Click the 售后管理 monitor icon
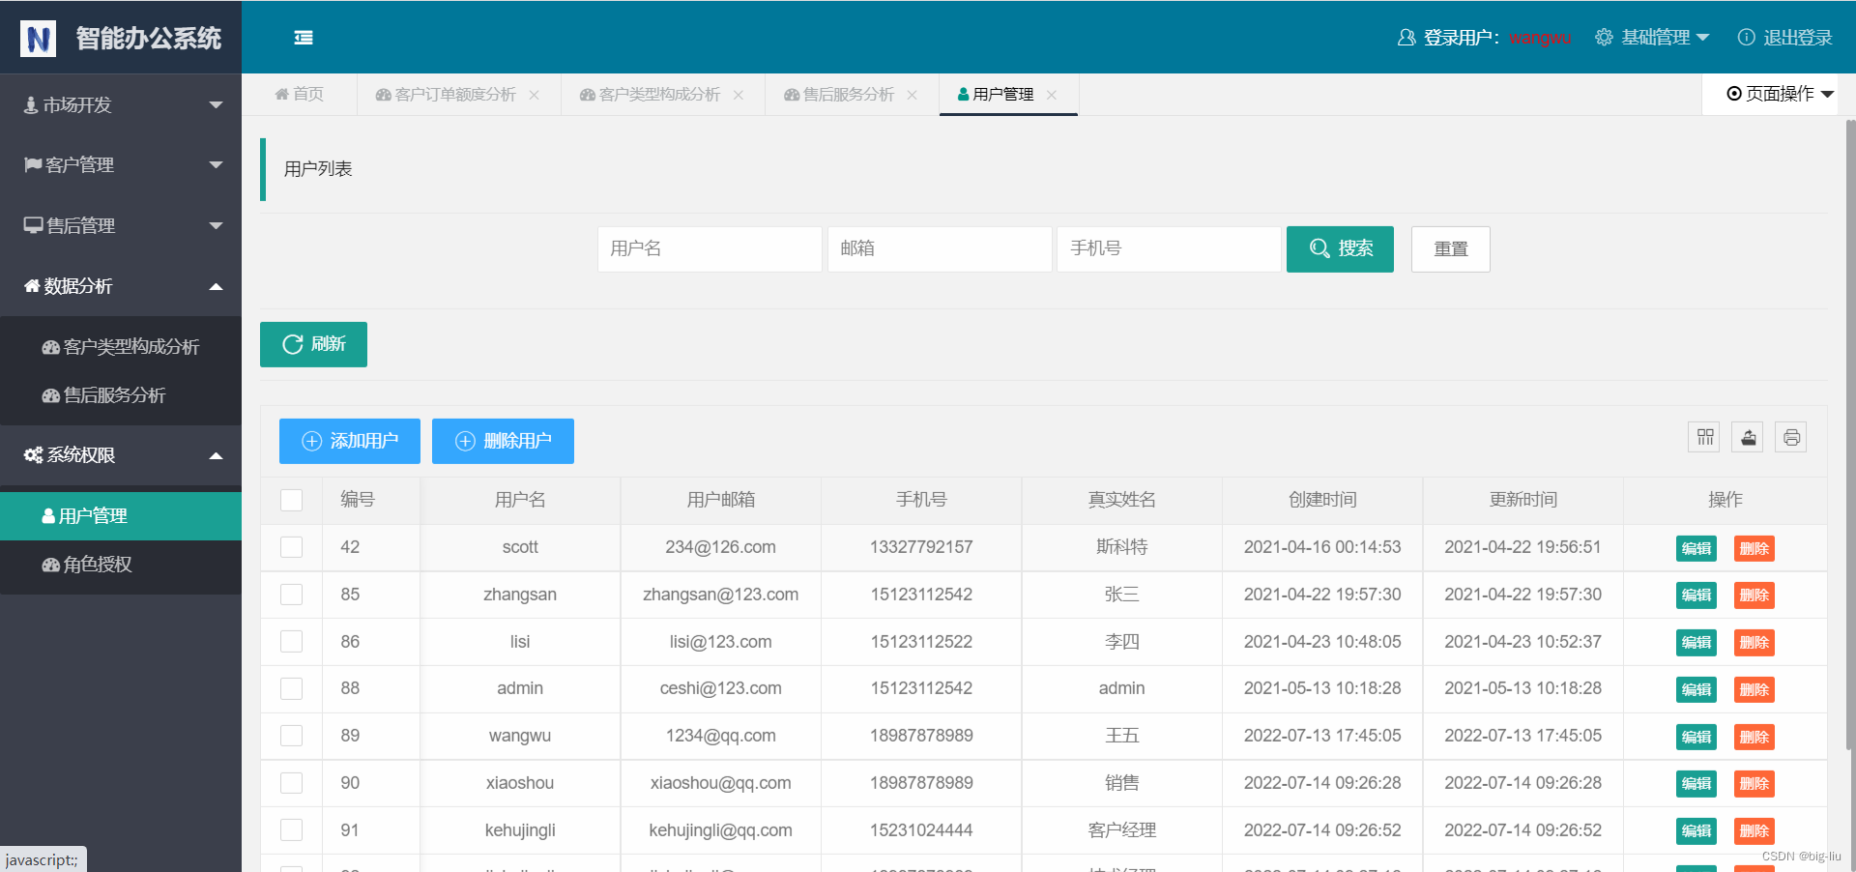 click(34, 225)
